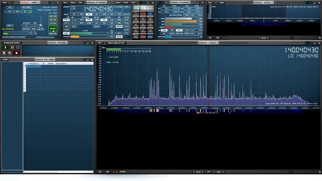The width and height of the screenshot is (322, 181).
Task: Toggle MW/FM notch filter
Action: point(26,29)
